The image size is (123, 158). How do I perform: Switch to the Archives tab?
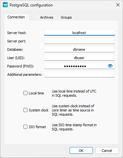[47, 17]
